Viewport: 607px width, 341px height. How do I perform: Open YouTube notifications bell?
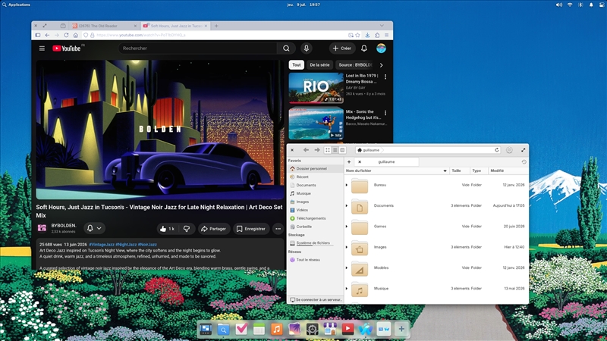(x=364, y=48)
